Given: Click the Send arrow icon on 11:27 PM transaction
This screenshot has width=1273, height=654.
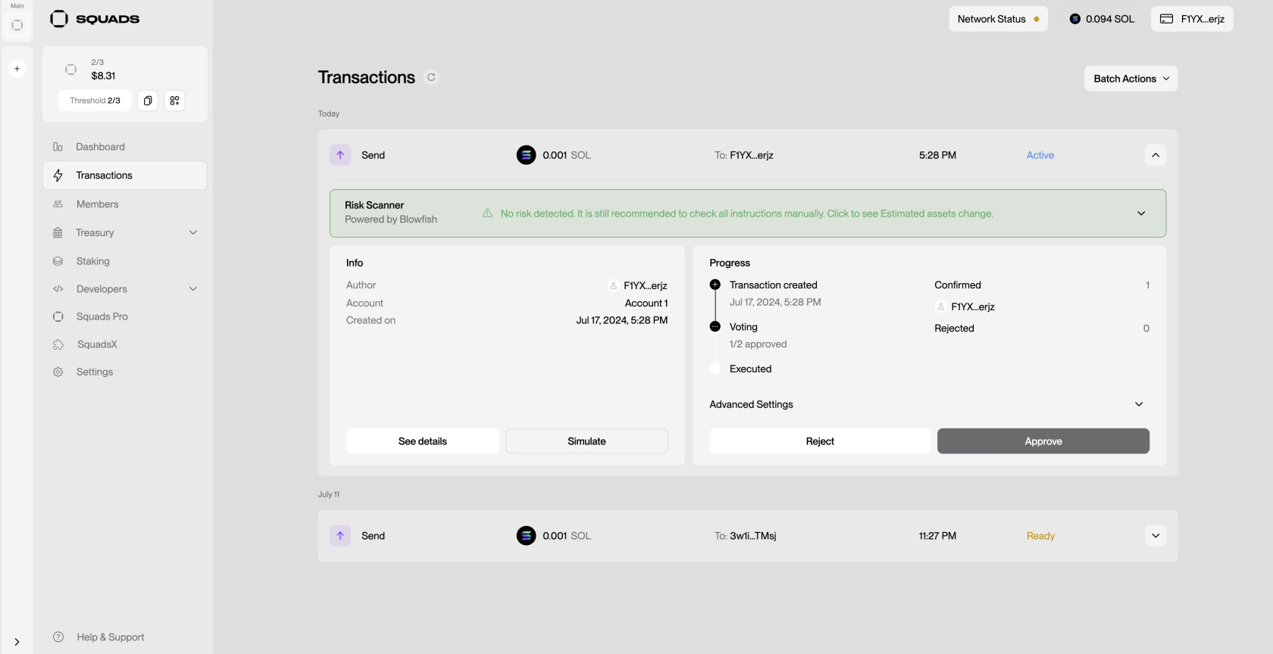Looking at the screenshot, I should [x=340, y=536].
